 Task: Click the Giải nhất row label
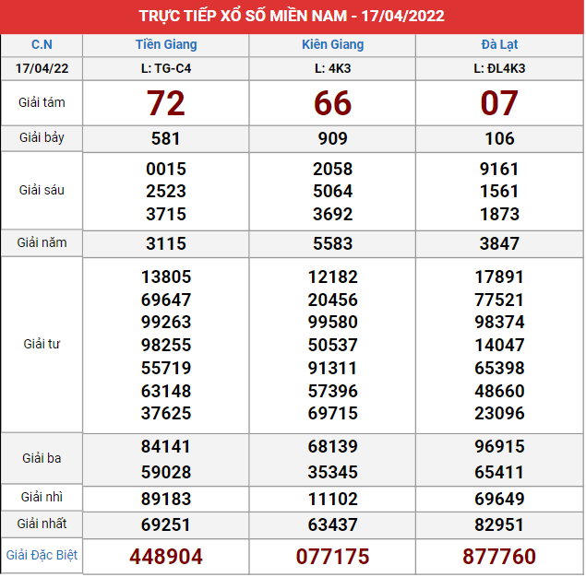tap(42, 524)
